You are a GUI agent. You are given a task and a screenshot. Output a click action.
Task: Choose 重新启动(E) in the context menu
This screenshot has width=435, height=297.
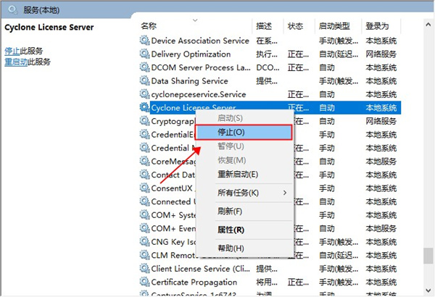[238, 175]
